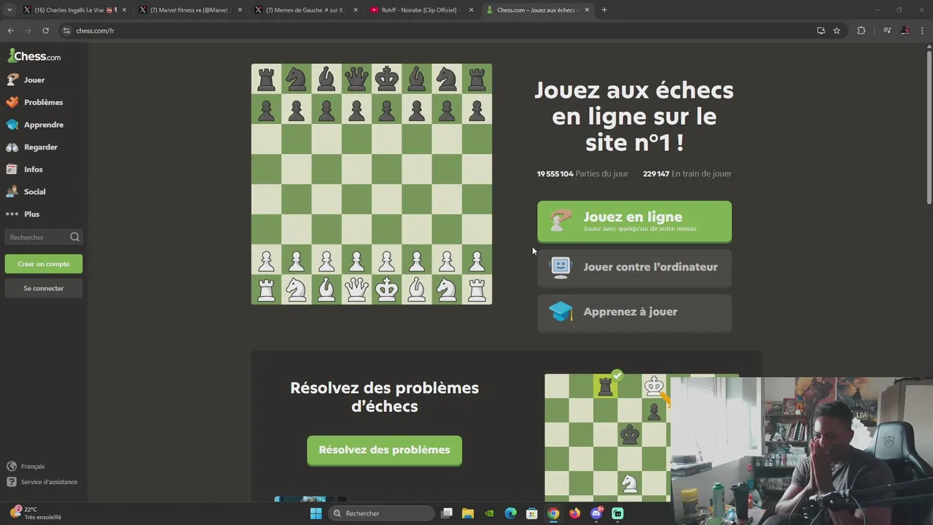The width and height of the screenshot is (933, 525).
Task: Click Jouer contre l'ordinateur button
Action: pyautogui.click(x=634, y=267)
